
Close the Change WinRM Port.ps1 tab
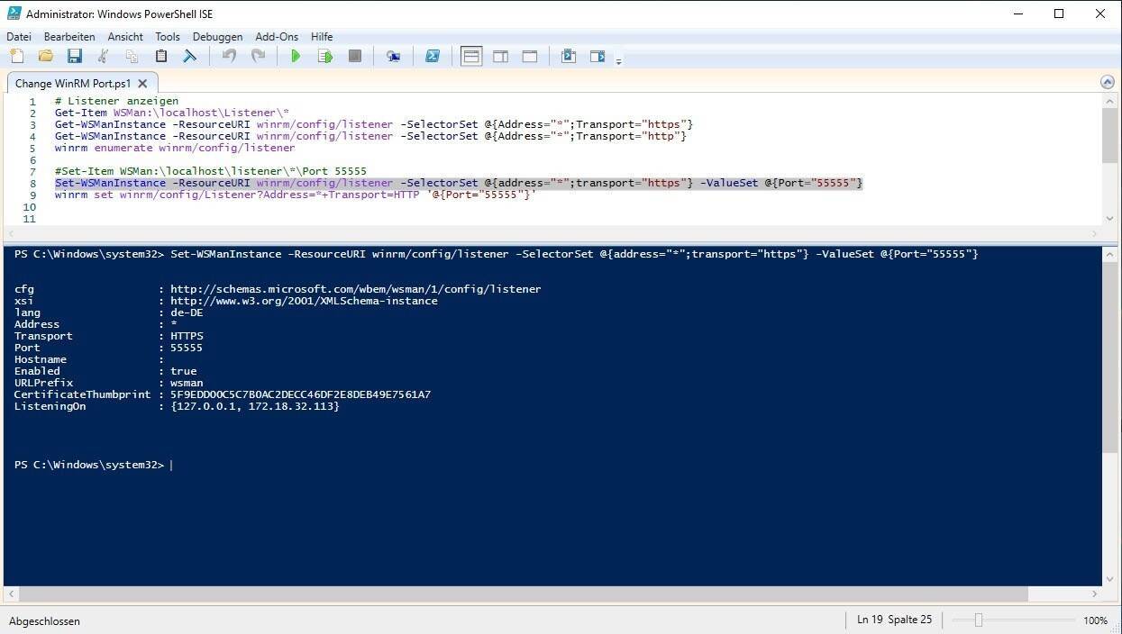click(142, 83)
